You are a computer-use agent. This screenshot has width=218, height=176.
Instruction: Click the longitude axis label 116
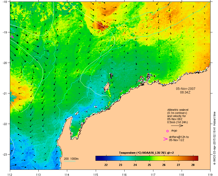point(124,174)
